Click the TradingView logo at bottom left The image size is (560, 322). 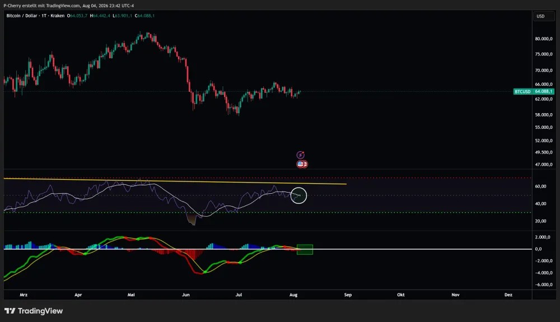point(34,311)
